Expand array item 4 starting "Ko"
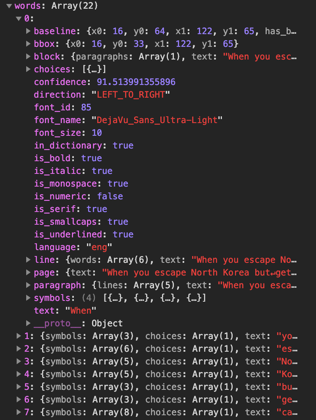The height and width of the screenshot is (420, 316). tap(19, 374)
